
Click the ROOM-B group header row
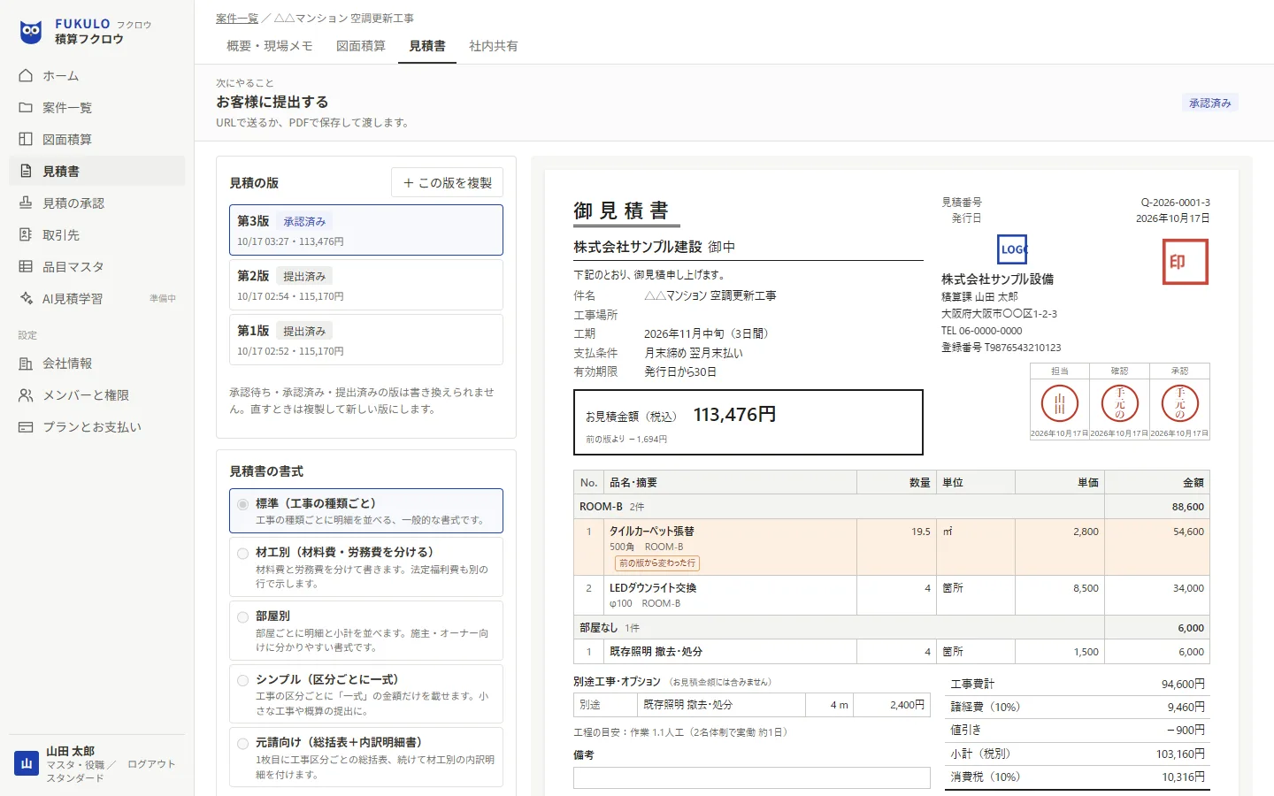tap(892, 507)
